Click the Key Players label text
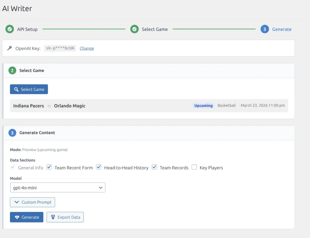This screenshot has width=310, height=238. (211, 168)
